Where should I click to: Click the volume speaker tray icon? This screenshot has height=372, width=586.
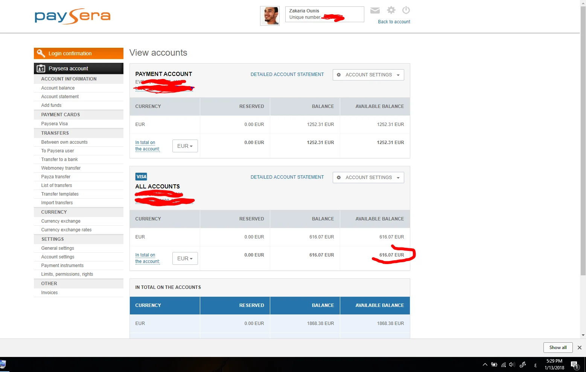[x=511, y=364]
